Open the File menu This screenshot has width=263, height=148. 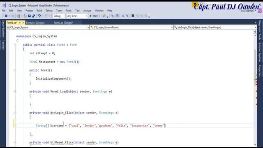click(x=4, y=11)
